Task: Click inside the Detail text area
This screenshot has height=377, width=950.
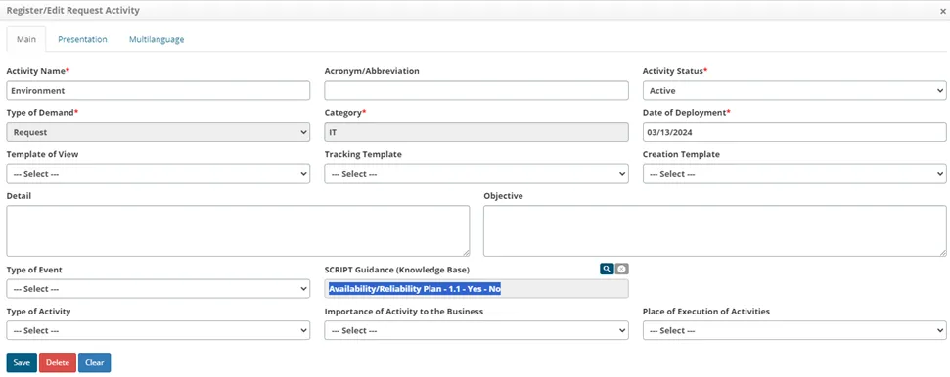Action: pos(238,231)
